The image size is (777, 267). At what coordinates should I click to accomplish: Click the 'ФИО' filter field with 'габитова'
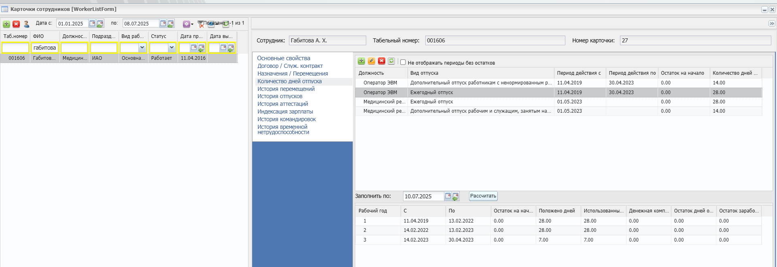tap(45, 48)
